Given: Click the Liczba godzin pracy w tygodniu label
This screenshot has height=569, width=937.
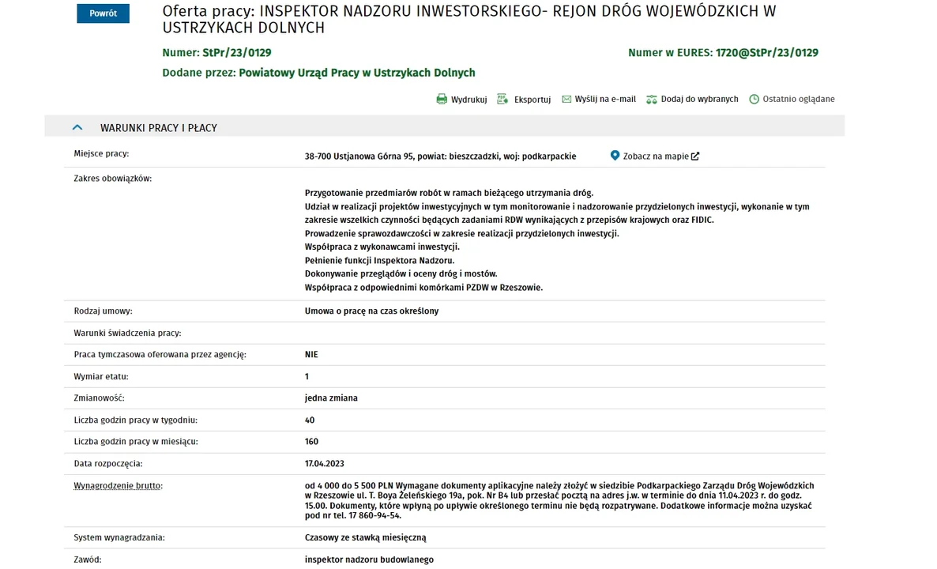Looking at the screenshot, I should (x=136, y=420).
